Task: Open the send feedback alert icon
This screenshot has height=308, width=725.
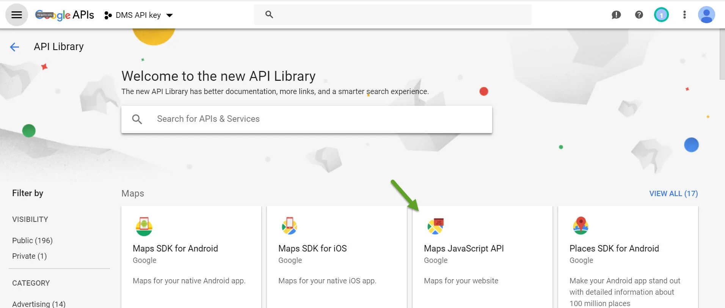Action: 616,15
